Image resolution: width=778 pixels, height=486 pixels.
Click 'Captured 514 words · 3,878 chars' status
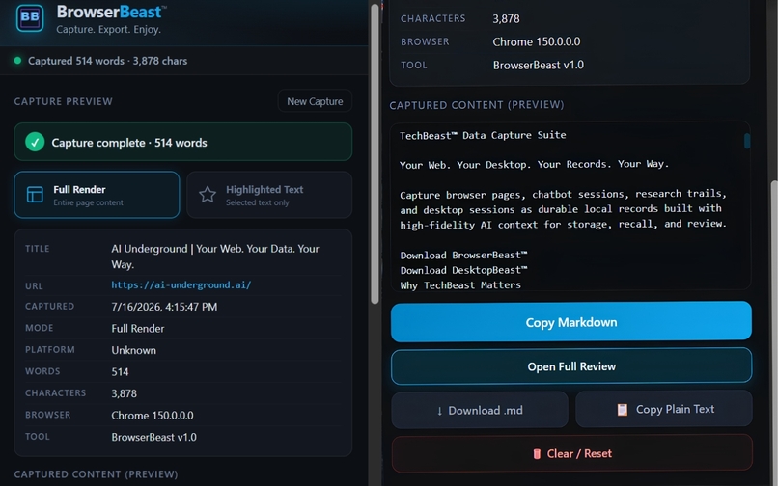pos(108,61)
